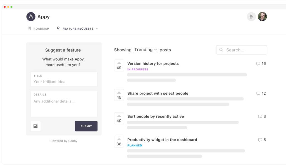Viewport: 286px width, 167px height.
Task: Click the Appy logo icon
Action: 30,16
